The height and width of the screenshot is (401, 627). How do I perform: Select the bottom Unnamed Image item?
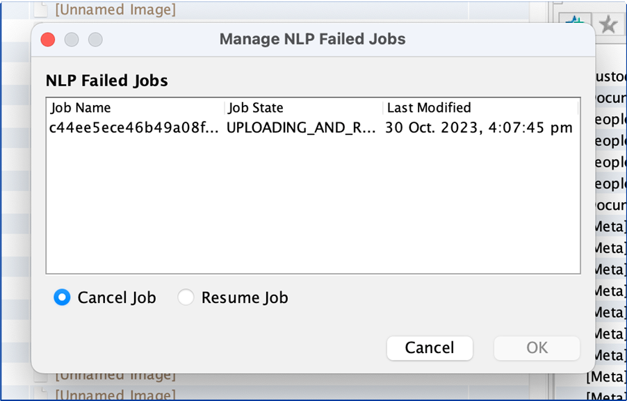(x=115, y=395)
